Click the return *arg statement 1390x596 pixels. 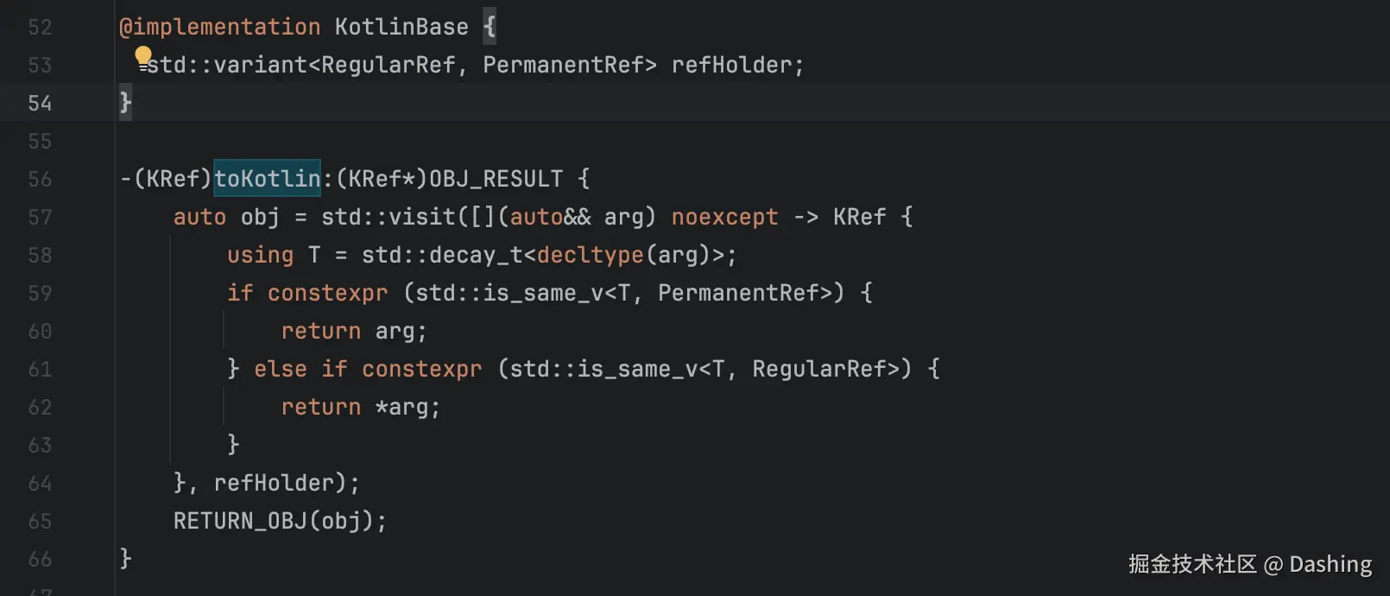pos(361,408)
